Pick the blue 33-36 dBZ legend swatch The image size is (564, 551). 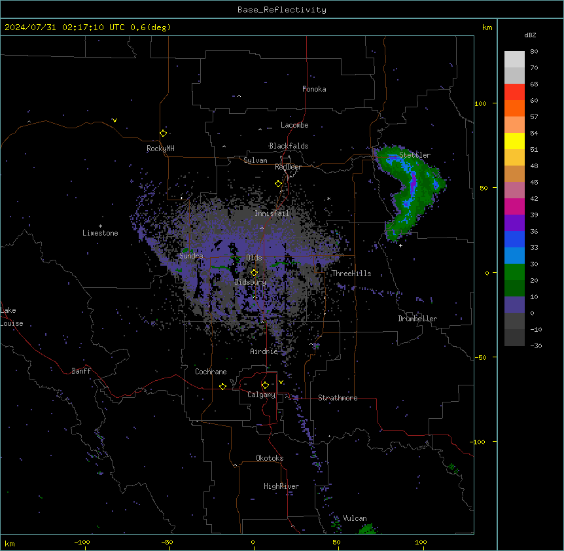[514, 239]
